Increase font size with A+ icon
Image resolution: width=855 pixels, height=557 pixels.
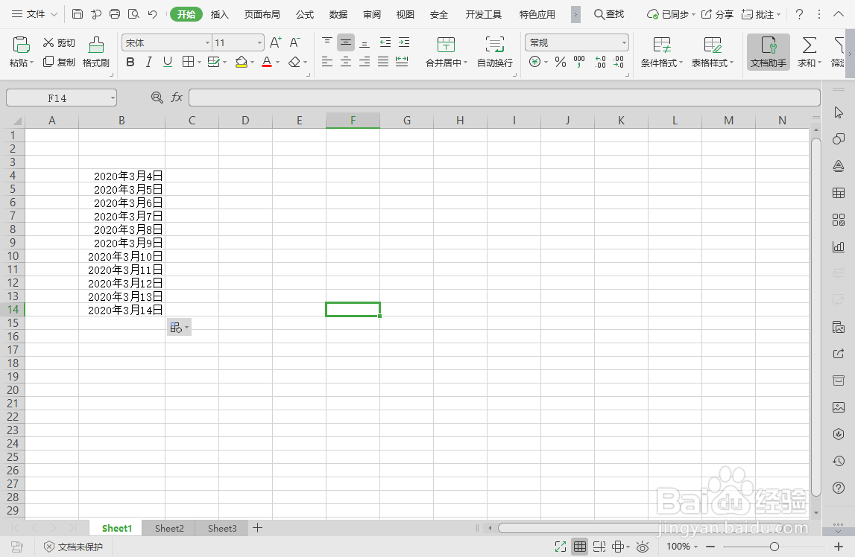pos(276,42)
